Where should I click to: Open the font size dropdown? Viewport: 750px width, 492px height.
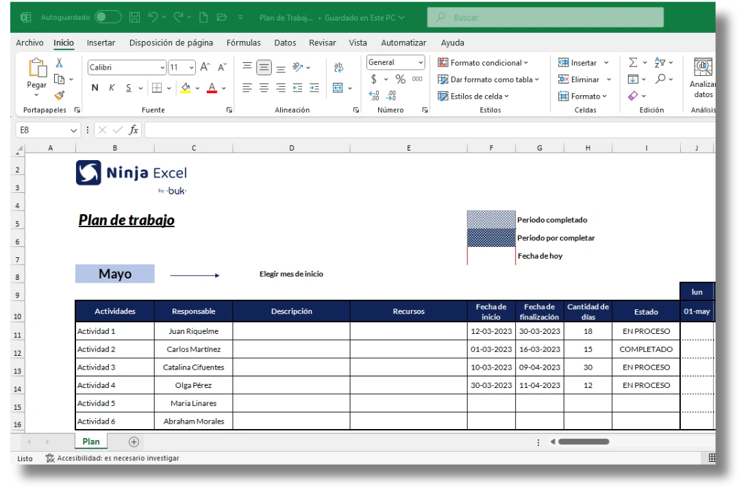(191, 68)
